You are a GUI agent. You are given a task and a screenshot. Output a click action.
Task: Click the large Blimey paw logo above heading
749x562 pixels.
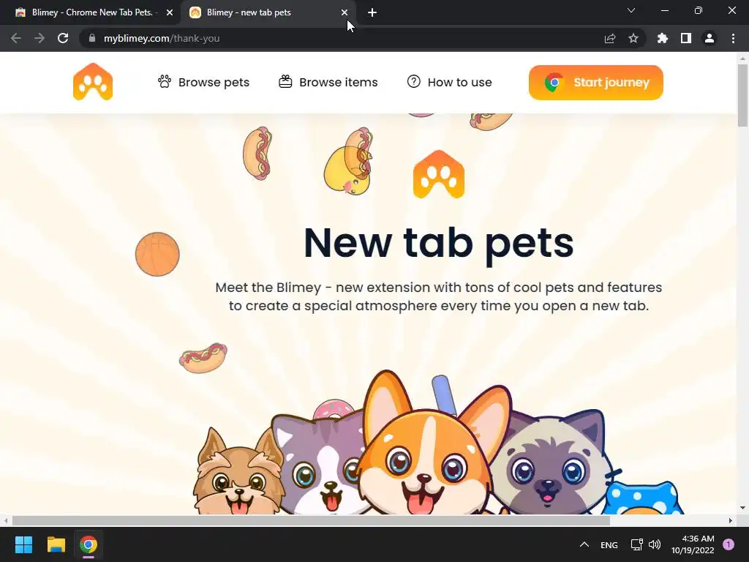tap(439, 174)
